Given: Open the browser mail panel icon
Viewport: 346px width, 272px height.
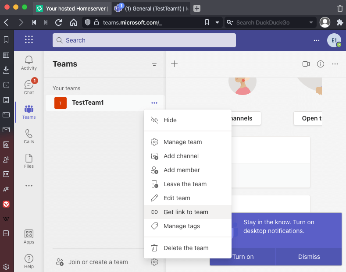Looking at the screenshot, I should (x=6, y=130).
